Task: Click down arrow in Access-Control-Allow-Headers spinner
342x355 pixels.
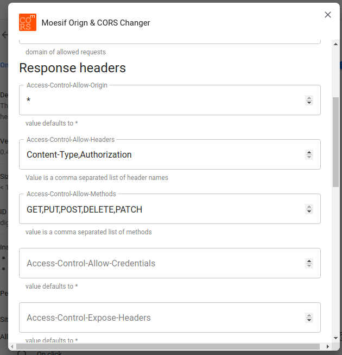Action: click(309, 157)
